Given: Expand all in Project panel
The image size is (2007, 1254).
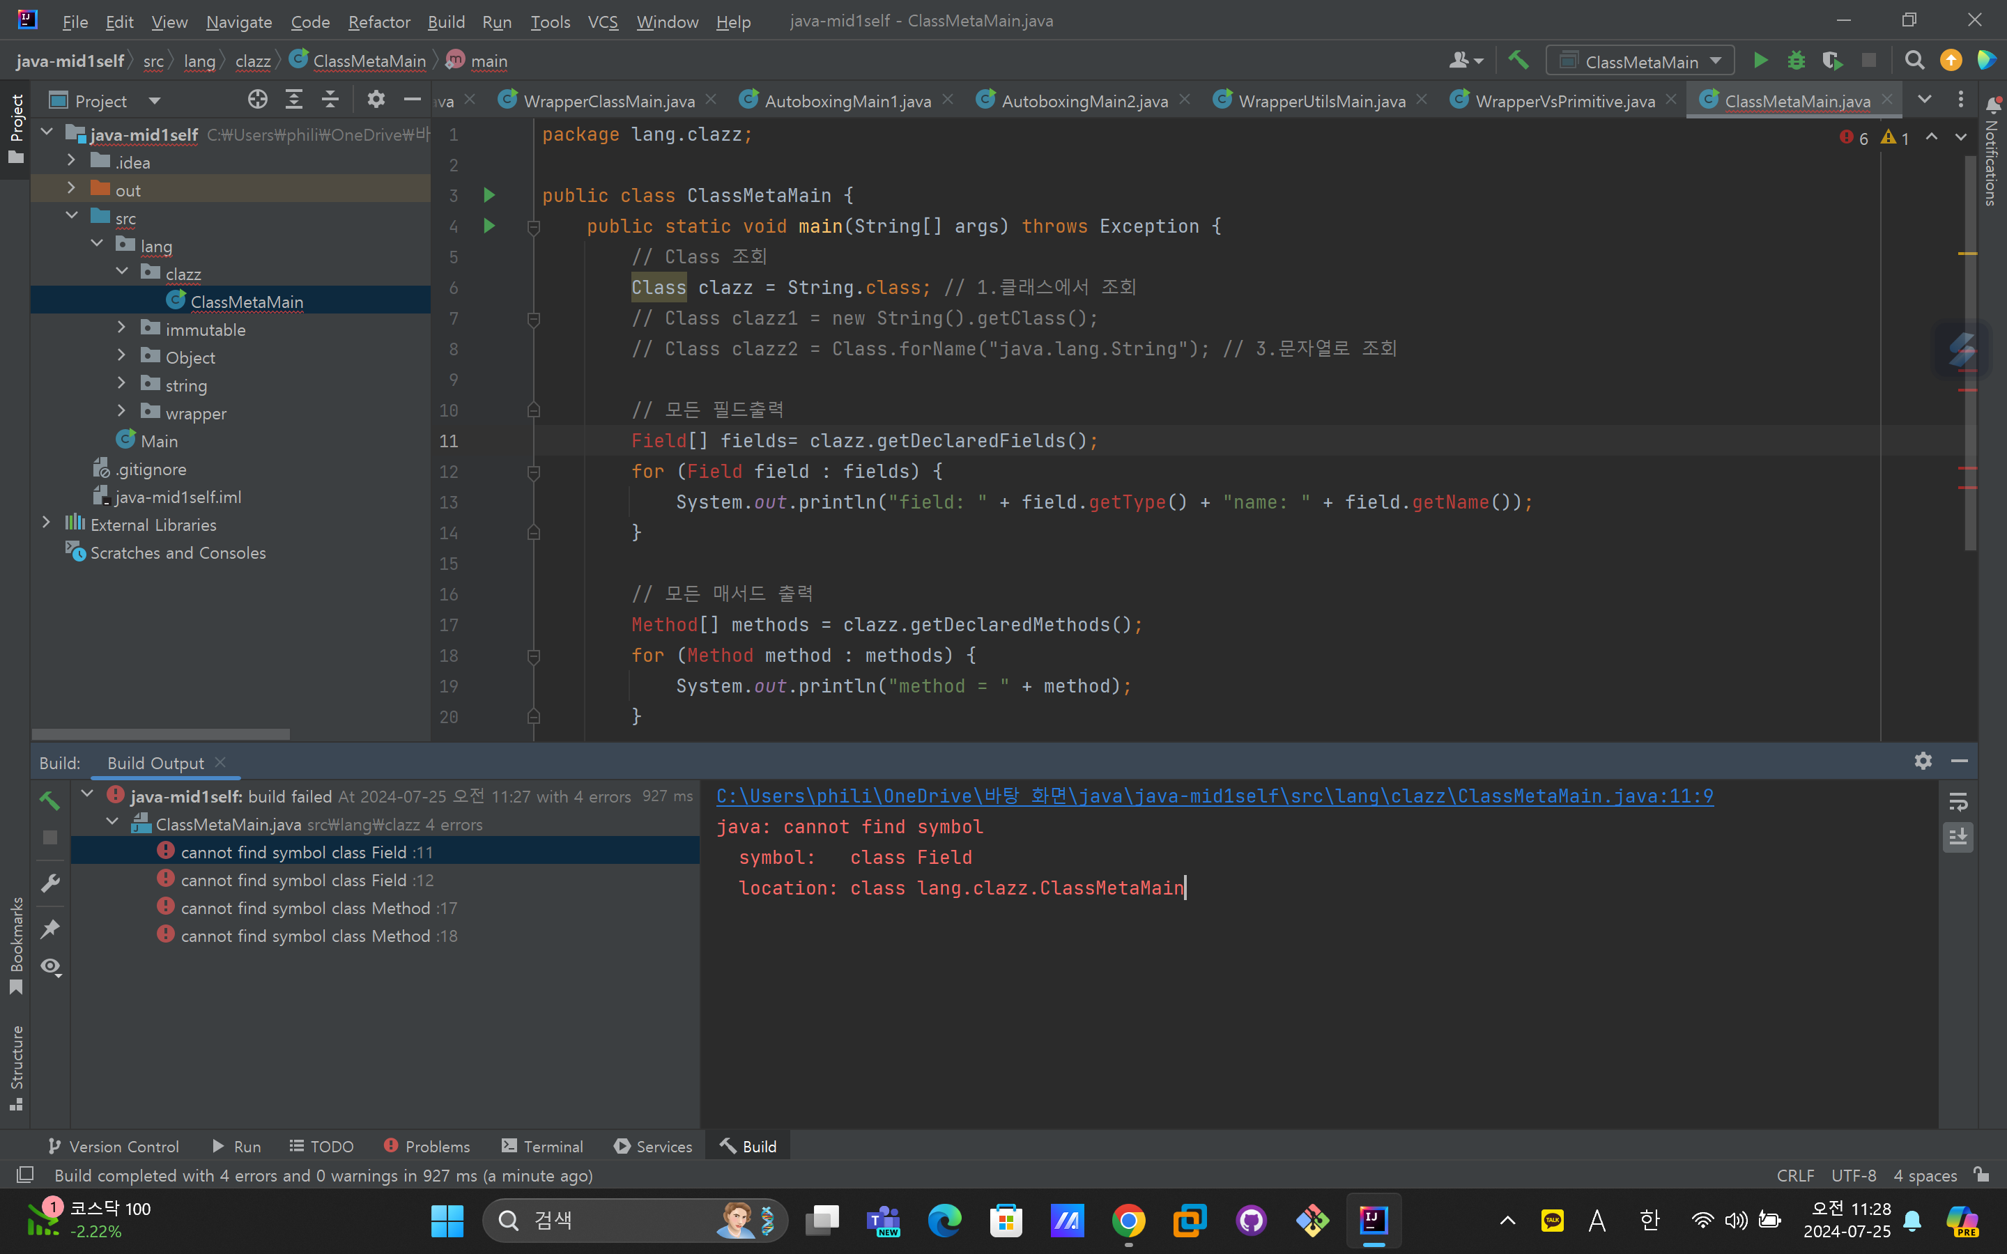Looking at the screenshot, I should coord(293,100).
